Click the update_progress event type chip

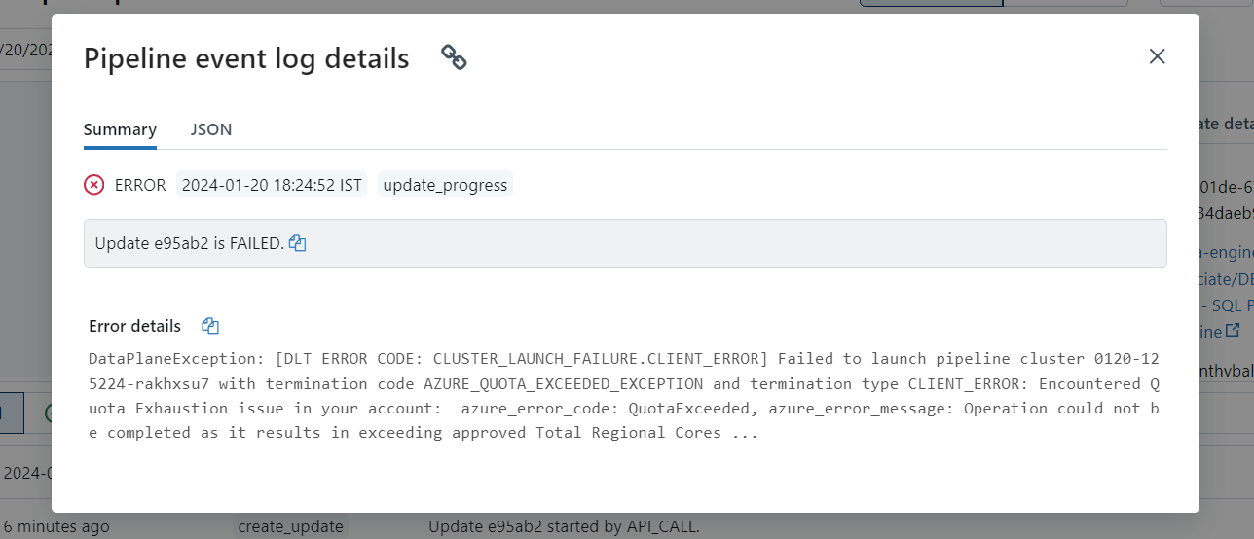pos(445,185)
